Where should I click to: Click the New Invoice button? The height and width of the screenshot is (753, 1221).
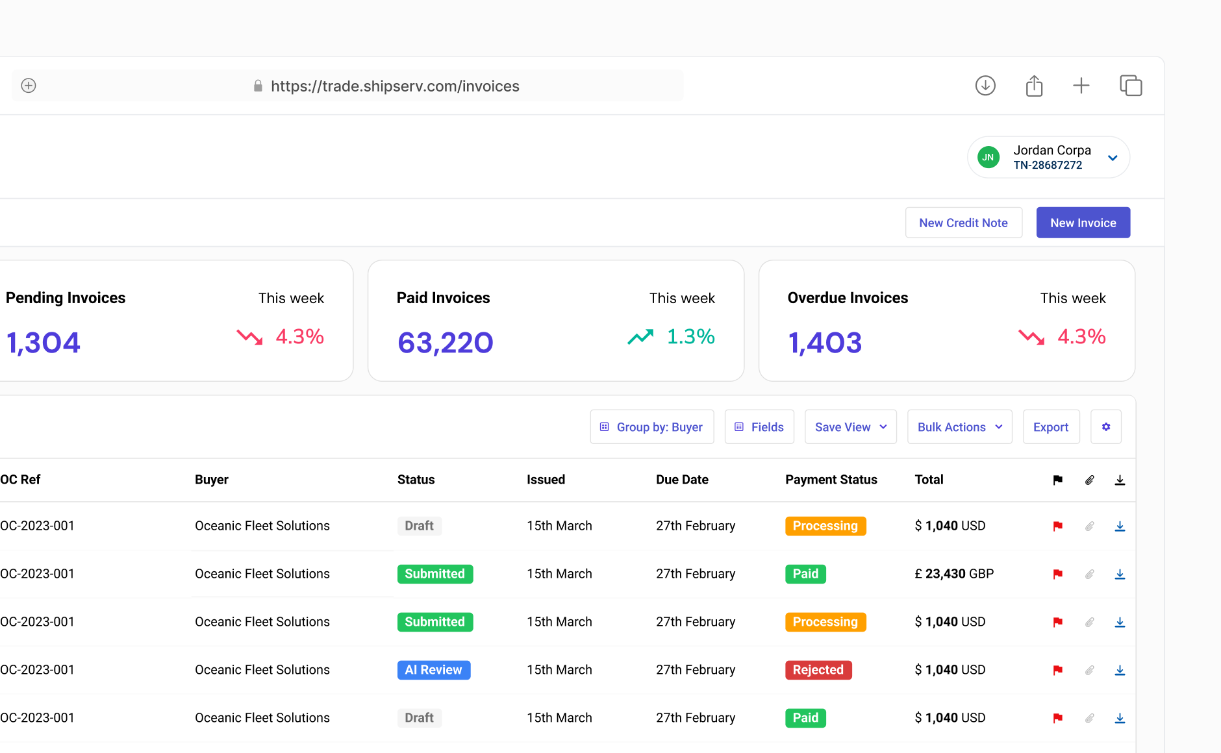[x=1083, y=223]
